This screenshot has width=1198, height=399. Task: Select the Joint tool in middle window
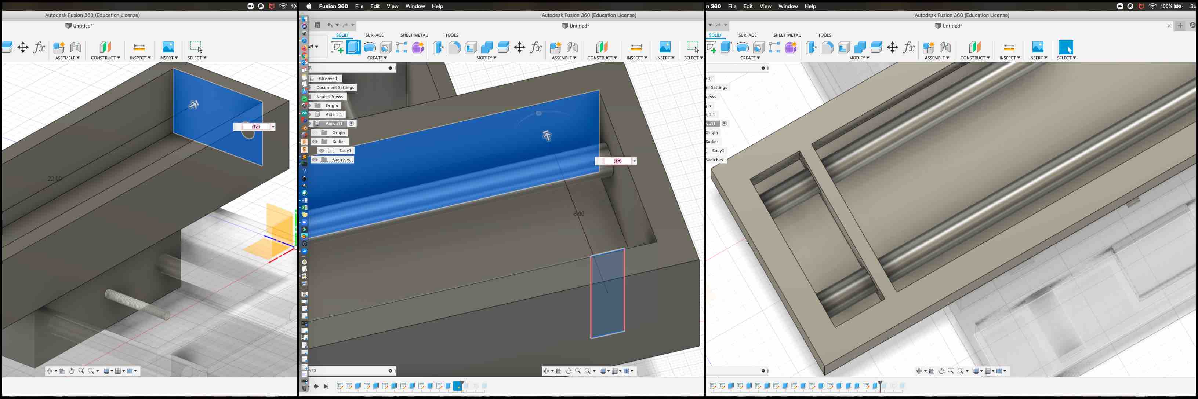click(x=572, y=47)
